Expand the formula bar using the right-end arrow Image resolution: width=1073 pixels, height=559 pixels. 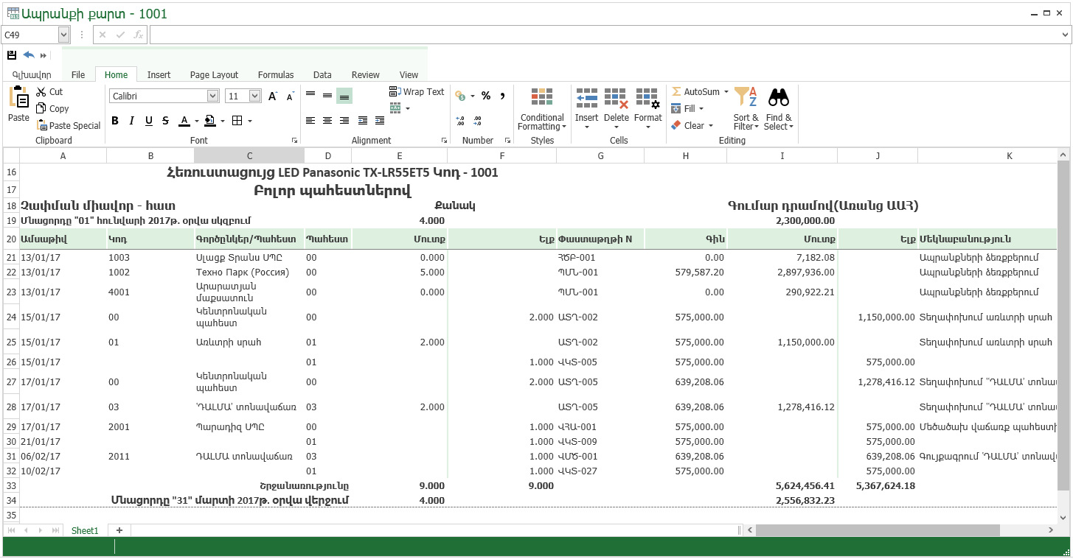pos(1064,35)
